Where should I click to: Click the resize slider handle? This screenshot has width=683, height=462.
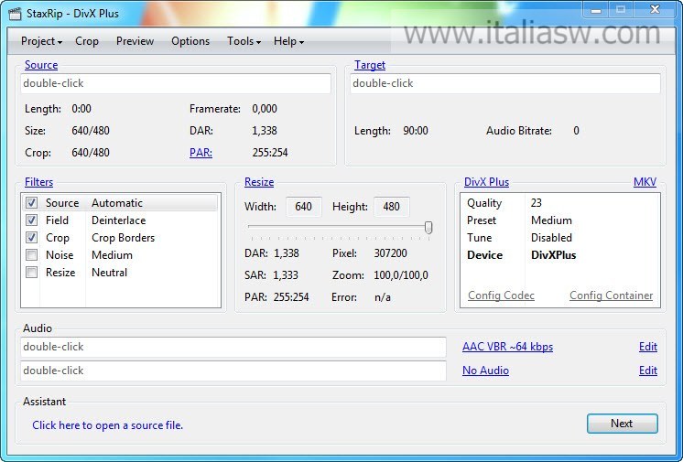[x=428, y=227]
